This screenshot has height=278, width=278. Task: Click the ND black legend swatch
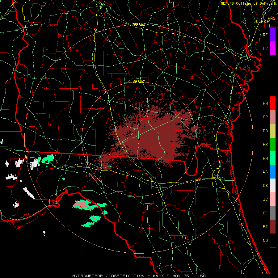(273, 240)
